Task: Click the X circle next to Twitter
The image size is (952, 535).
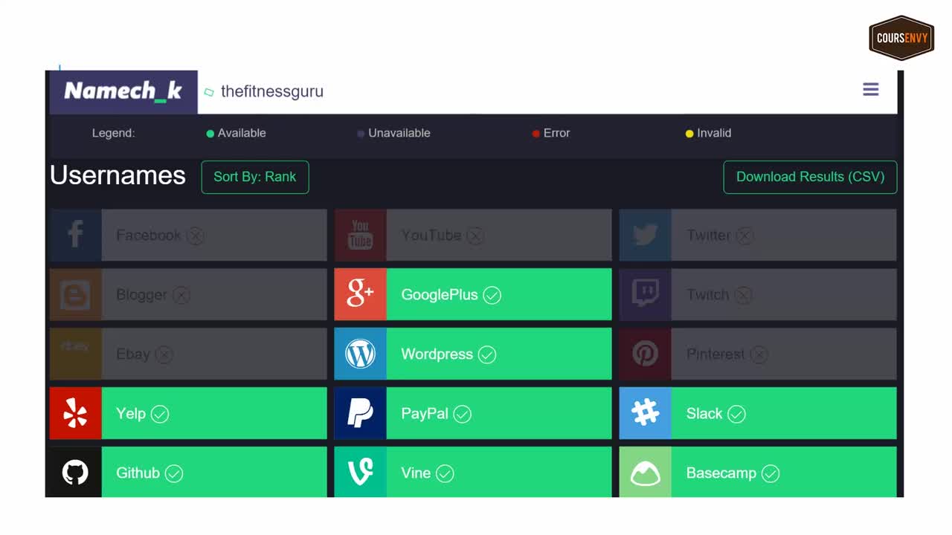Action: pyautogui.click(x=744, y=236)
